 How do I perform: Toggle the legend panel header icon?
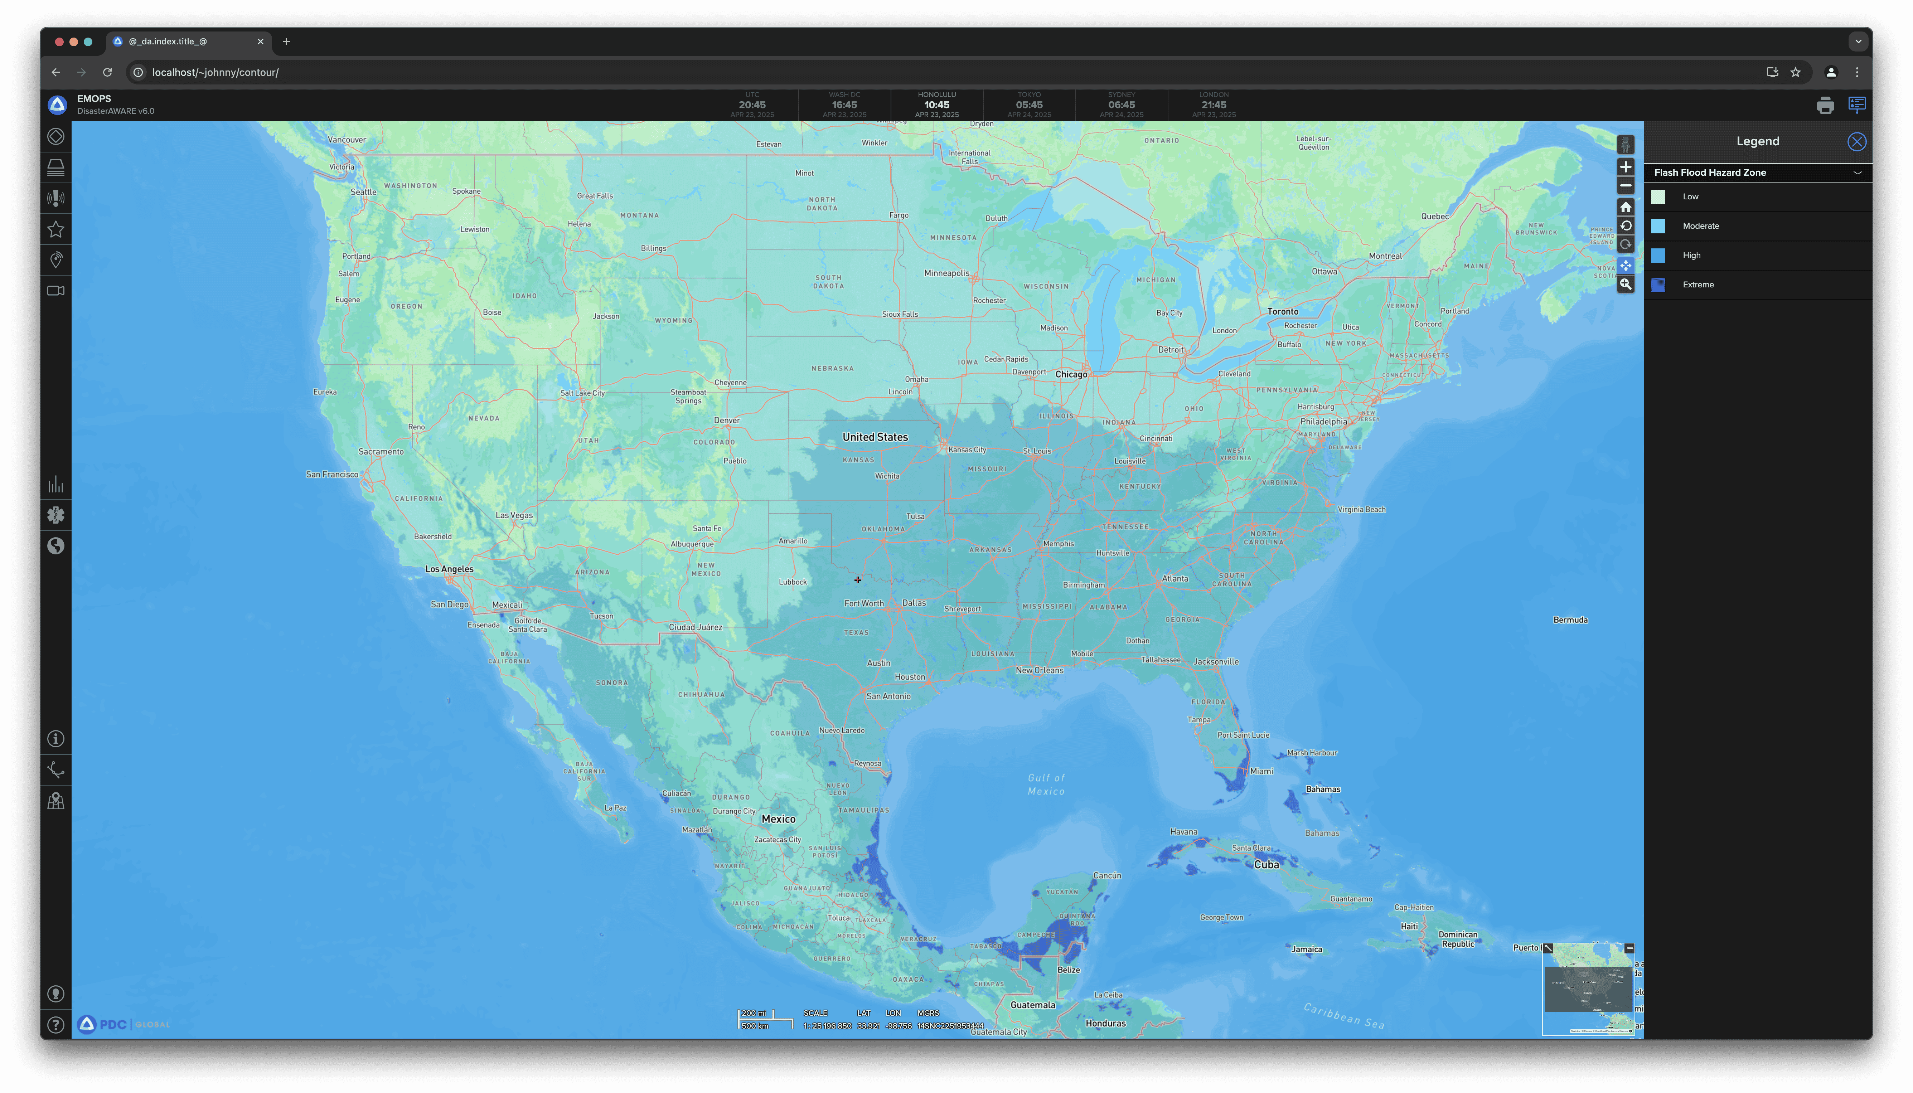1857,105
